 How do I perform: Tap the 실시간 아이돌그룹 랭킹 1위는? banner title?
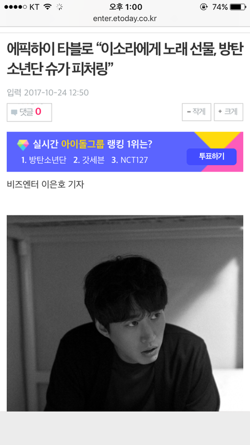click(93, 144)
